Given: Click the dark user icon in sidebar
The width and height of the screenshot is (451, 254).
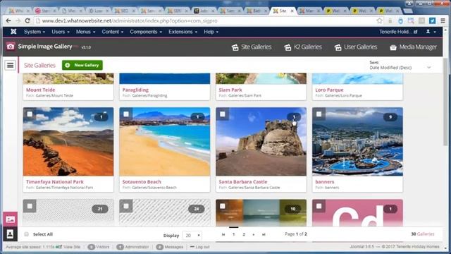Looking at the screenshot, I should [10, 234].
